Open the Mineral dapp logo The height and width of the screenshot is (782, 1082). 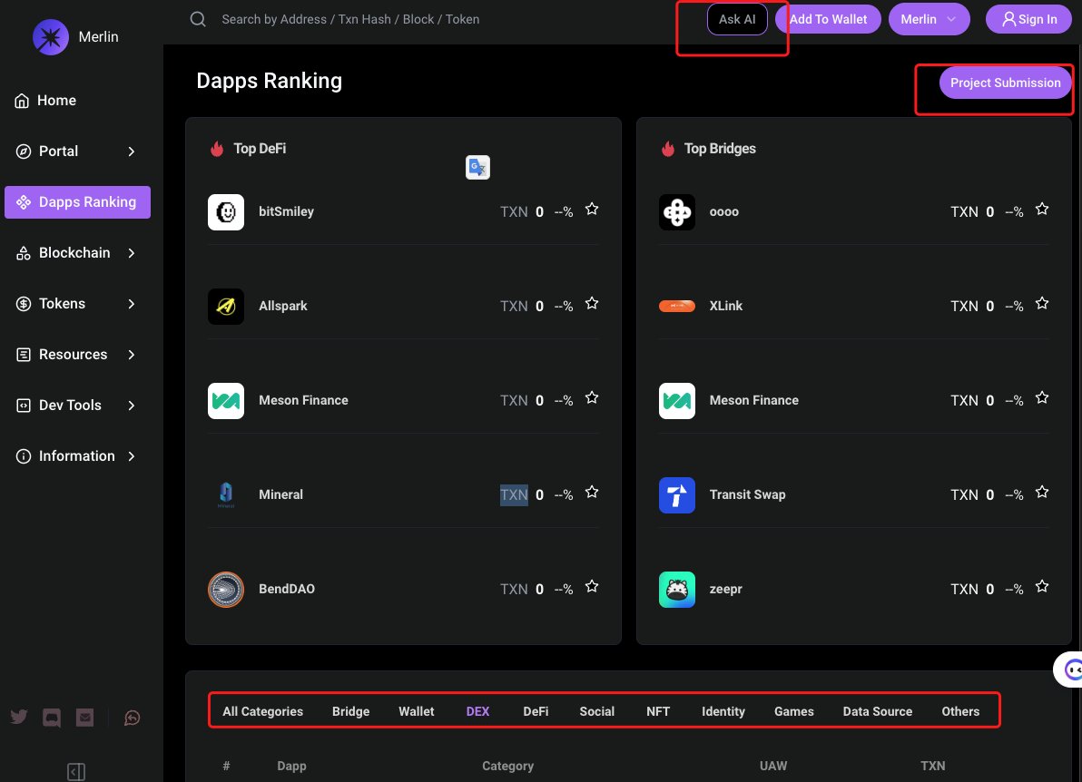pos(226,495)
